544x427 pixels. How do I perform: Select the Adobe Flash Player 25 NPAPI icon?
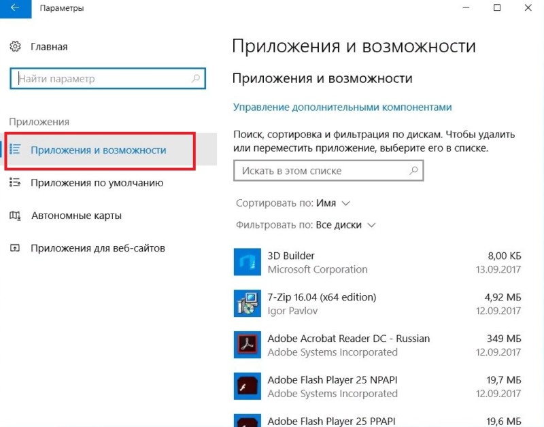click(x=247, y=386)
